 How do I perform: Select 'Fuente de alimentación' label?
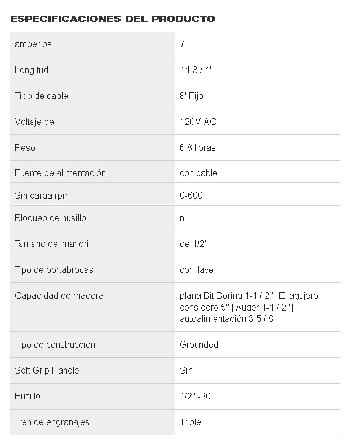60,173
